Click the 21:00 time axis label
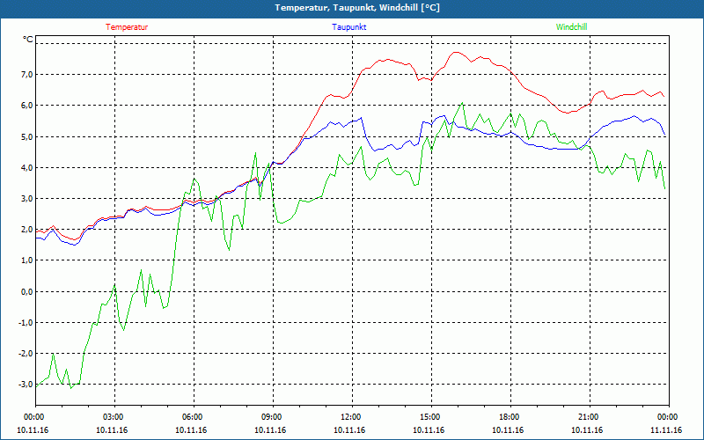This screenshot has height=440, width=704. click(x=590, y=417)
